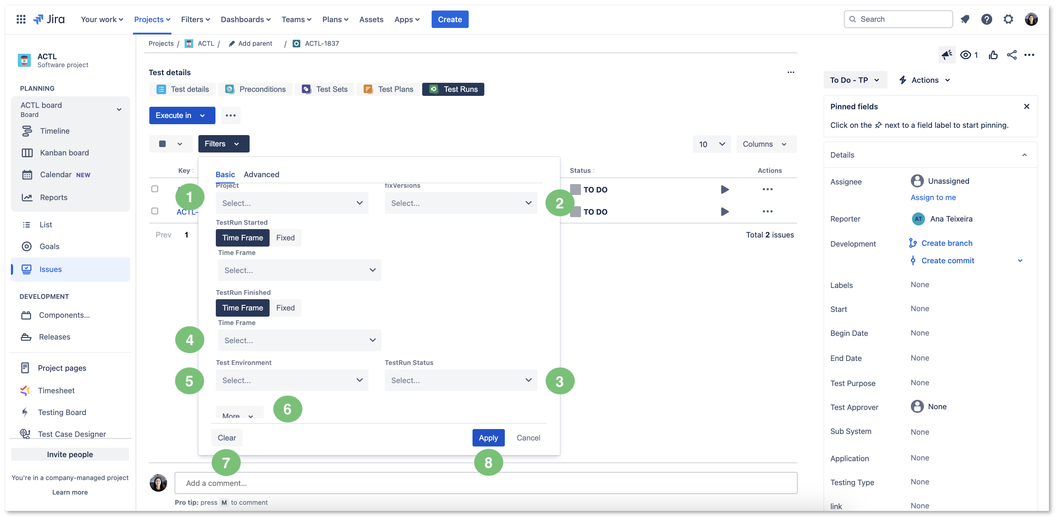Open user profile avatar in top bar
Screen dimensions: 1058x520
tap(1031, 19)
